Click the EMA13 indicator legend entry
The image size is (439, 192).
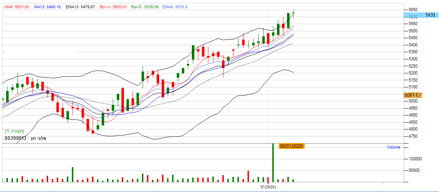[80, 7]
